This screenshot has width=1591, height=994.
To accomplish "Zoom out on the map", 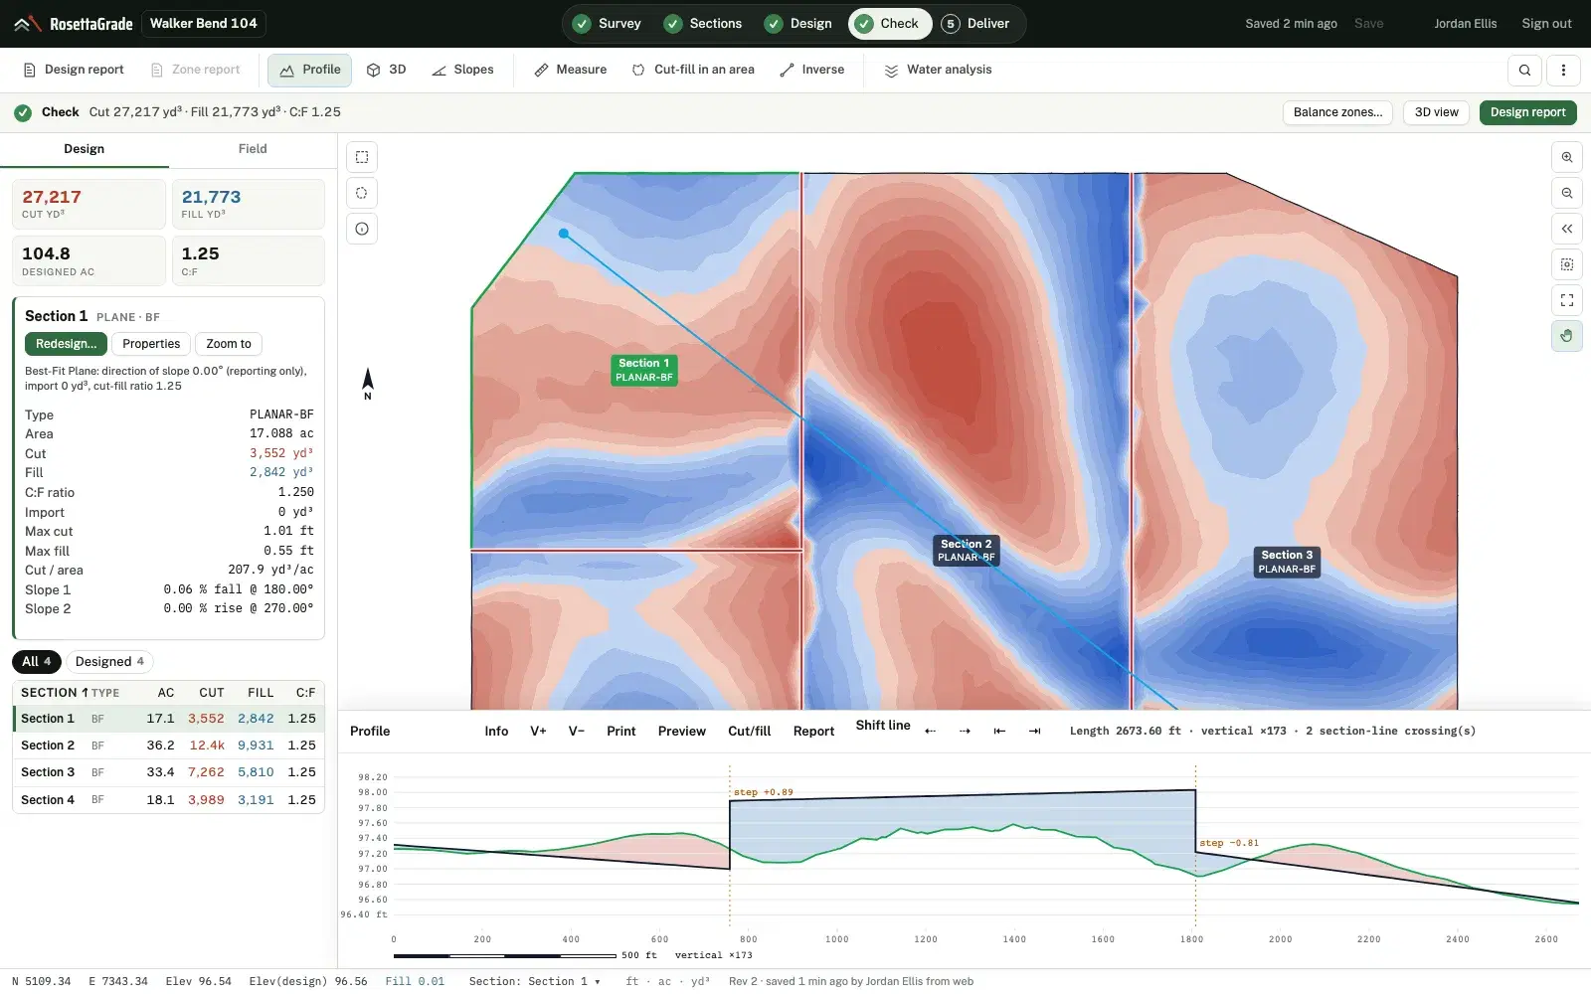I will coord(1567,193).
